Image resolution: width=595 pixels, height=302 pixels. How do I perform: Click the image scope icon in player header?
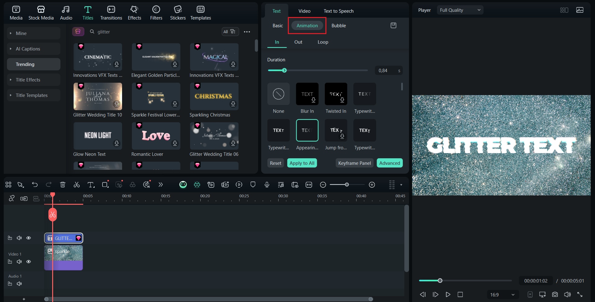(x=580, y=10)
